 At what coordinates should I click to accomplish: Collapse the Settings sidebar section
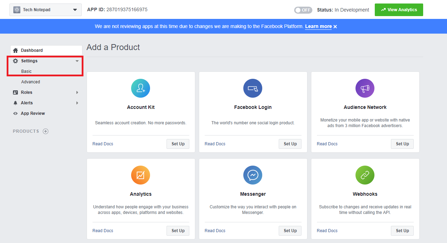click(77, 61)
